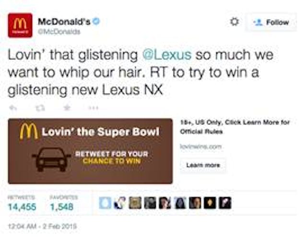307x237 pixels.
Task: View the 1,548 favorites count
Action: click(62, 206)
